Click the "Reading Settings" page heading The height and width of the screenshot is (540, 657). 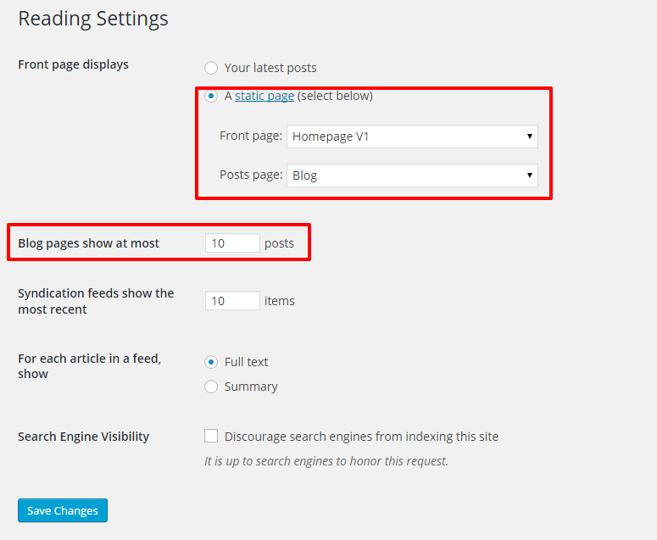93,19
